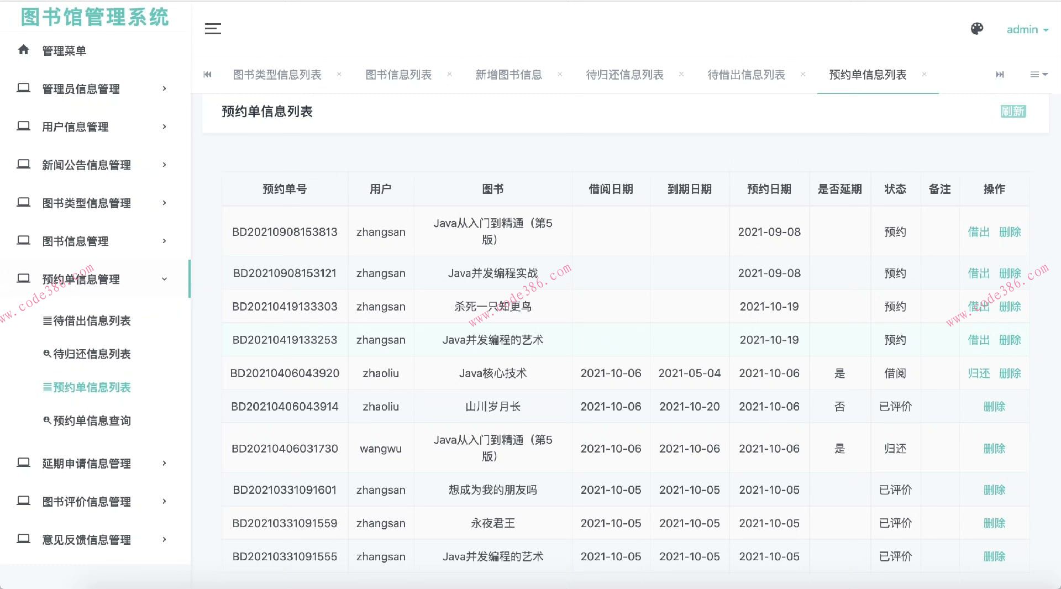
Task: Collapse the sidebar using the hamburger icon
Action: point(213,29)
